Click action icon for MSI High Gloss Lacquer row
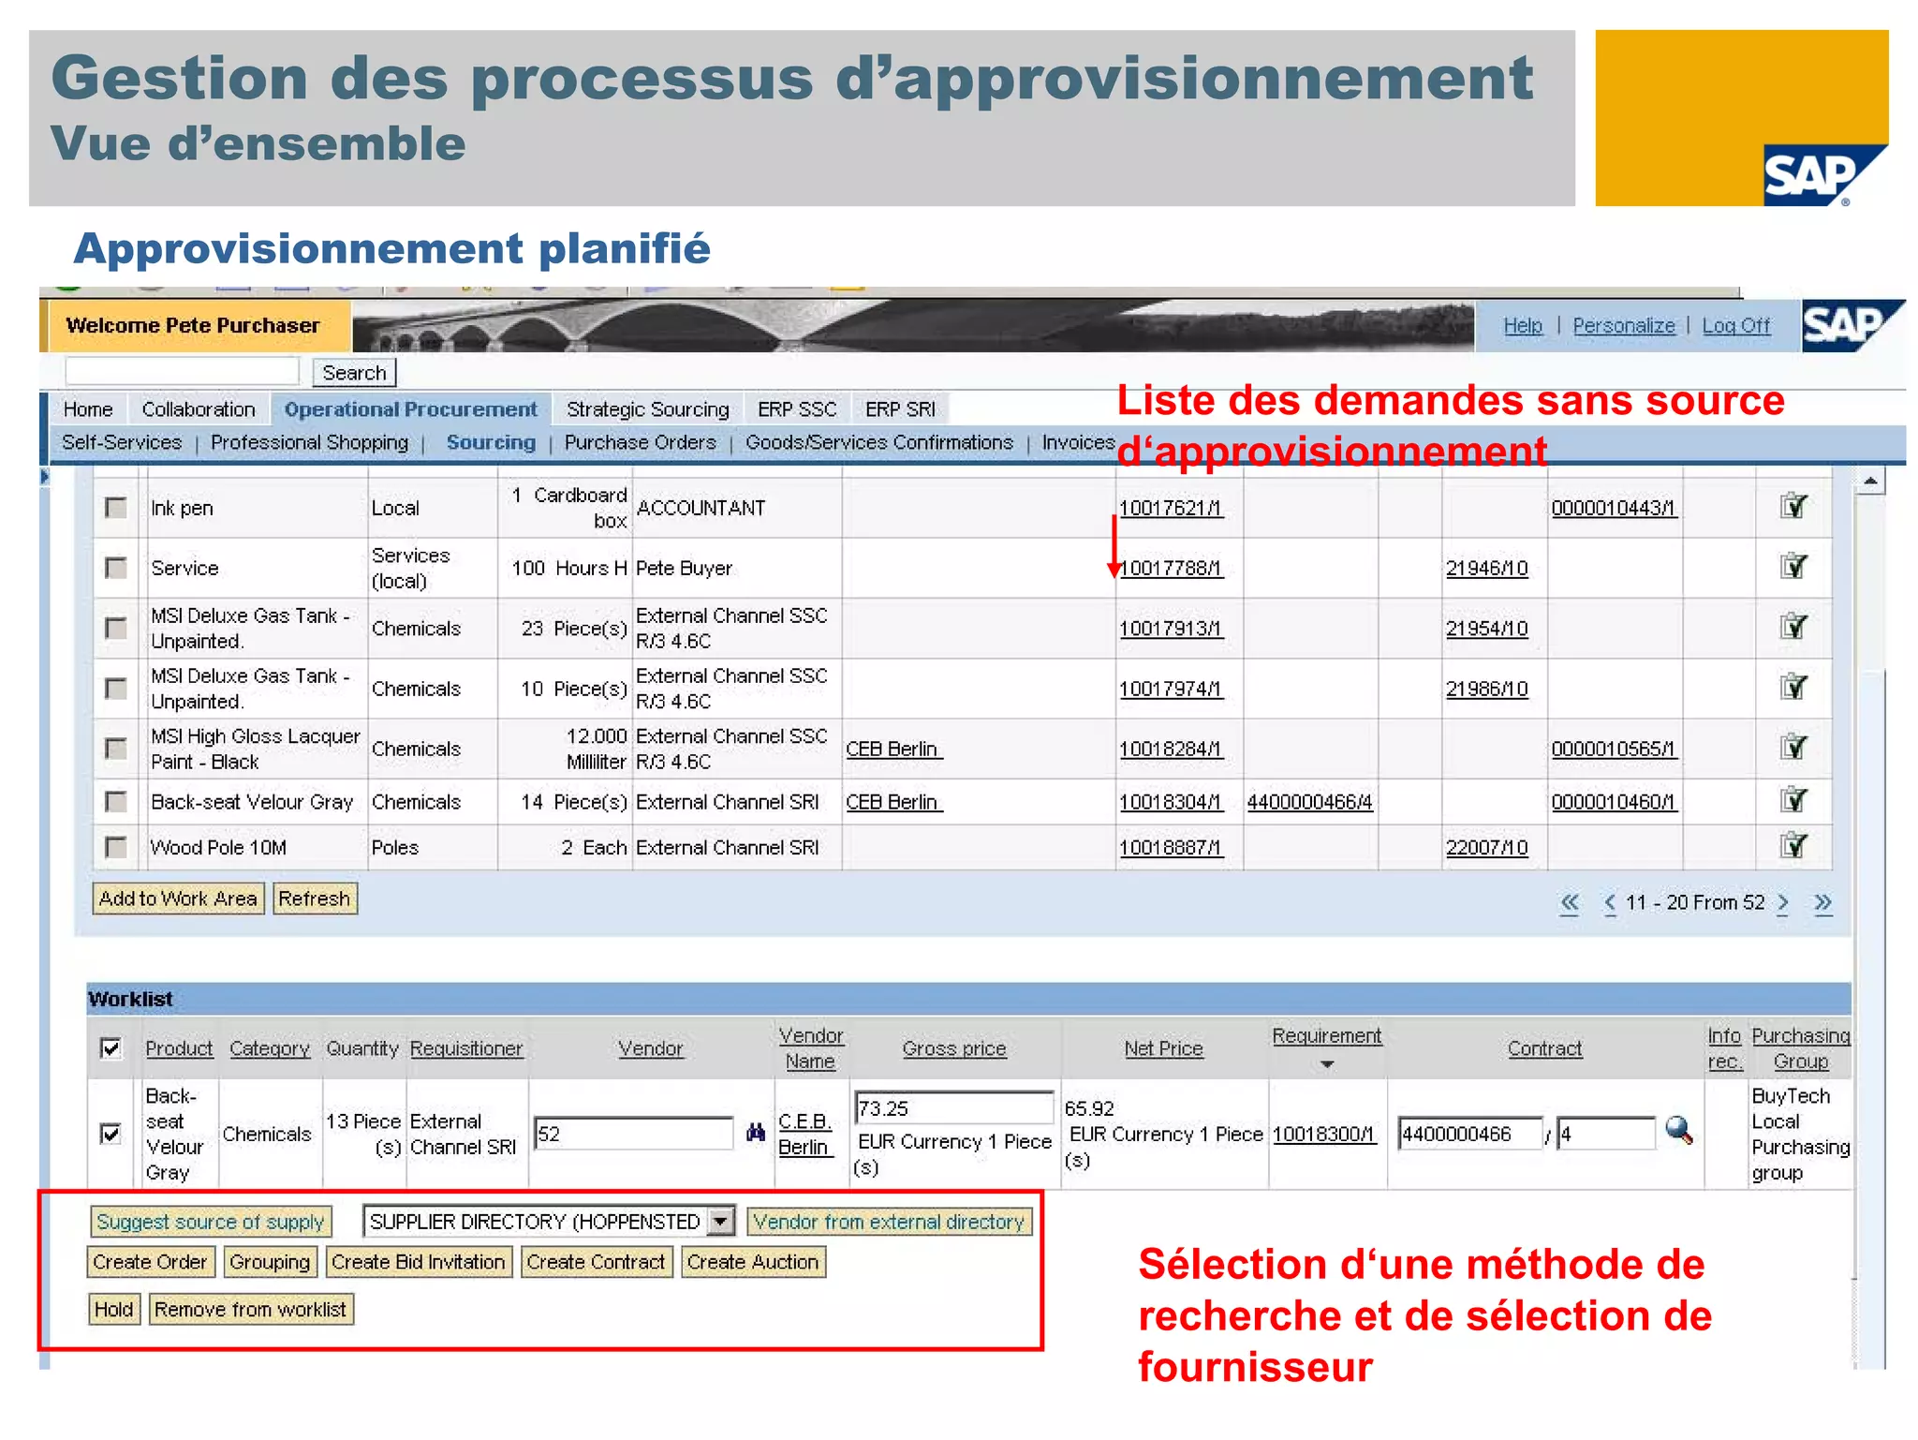This screenshot has width=1918, height=1440. point(1793,747)
